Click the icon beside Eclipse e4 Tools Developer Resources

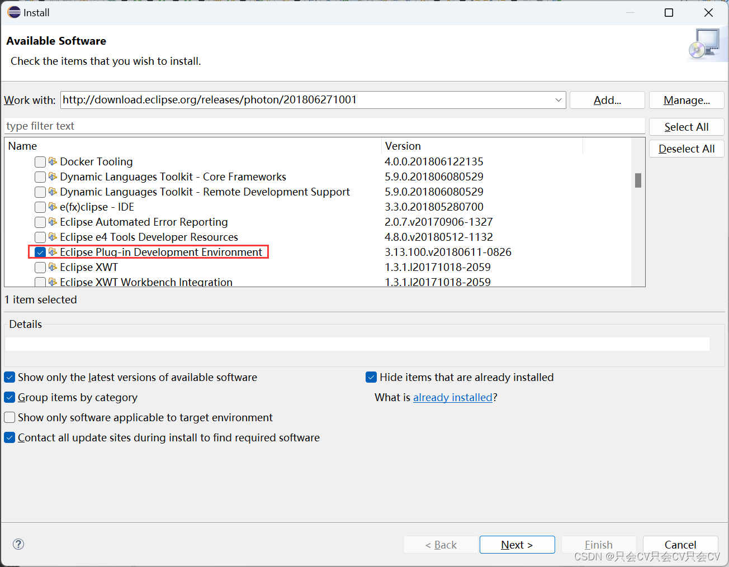(53, 237)
